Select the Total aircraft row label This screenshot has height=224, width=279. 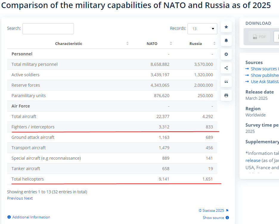[x=24, y=116]
